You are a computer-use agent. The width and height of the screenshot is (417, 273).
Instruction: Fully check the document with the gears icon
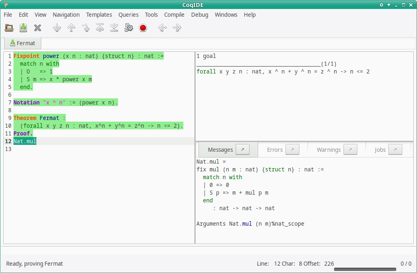coord(128,28)
